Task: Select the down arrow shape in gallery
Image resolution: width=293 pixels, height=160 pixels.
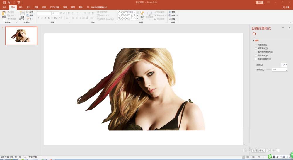Action: tap(125, 18)
